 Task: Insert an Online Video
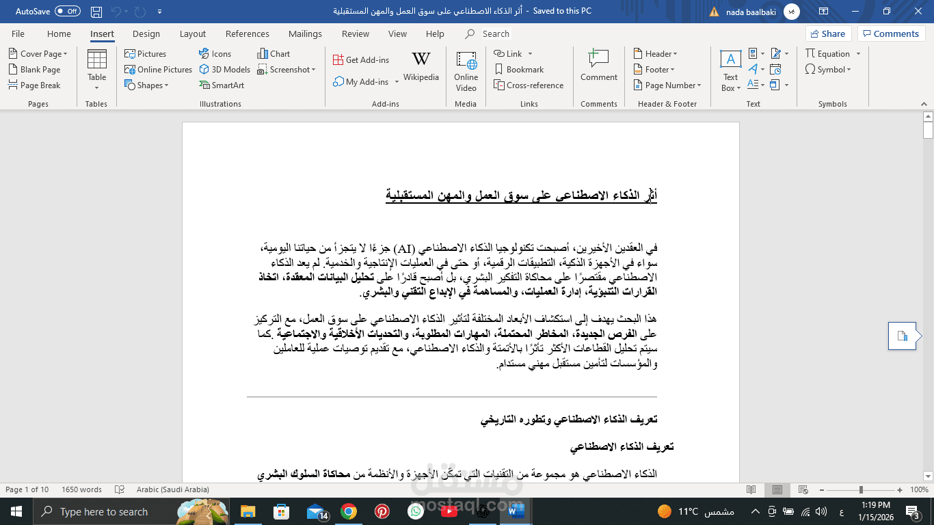coord(466,69)
